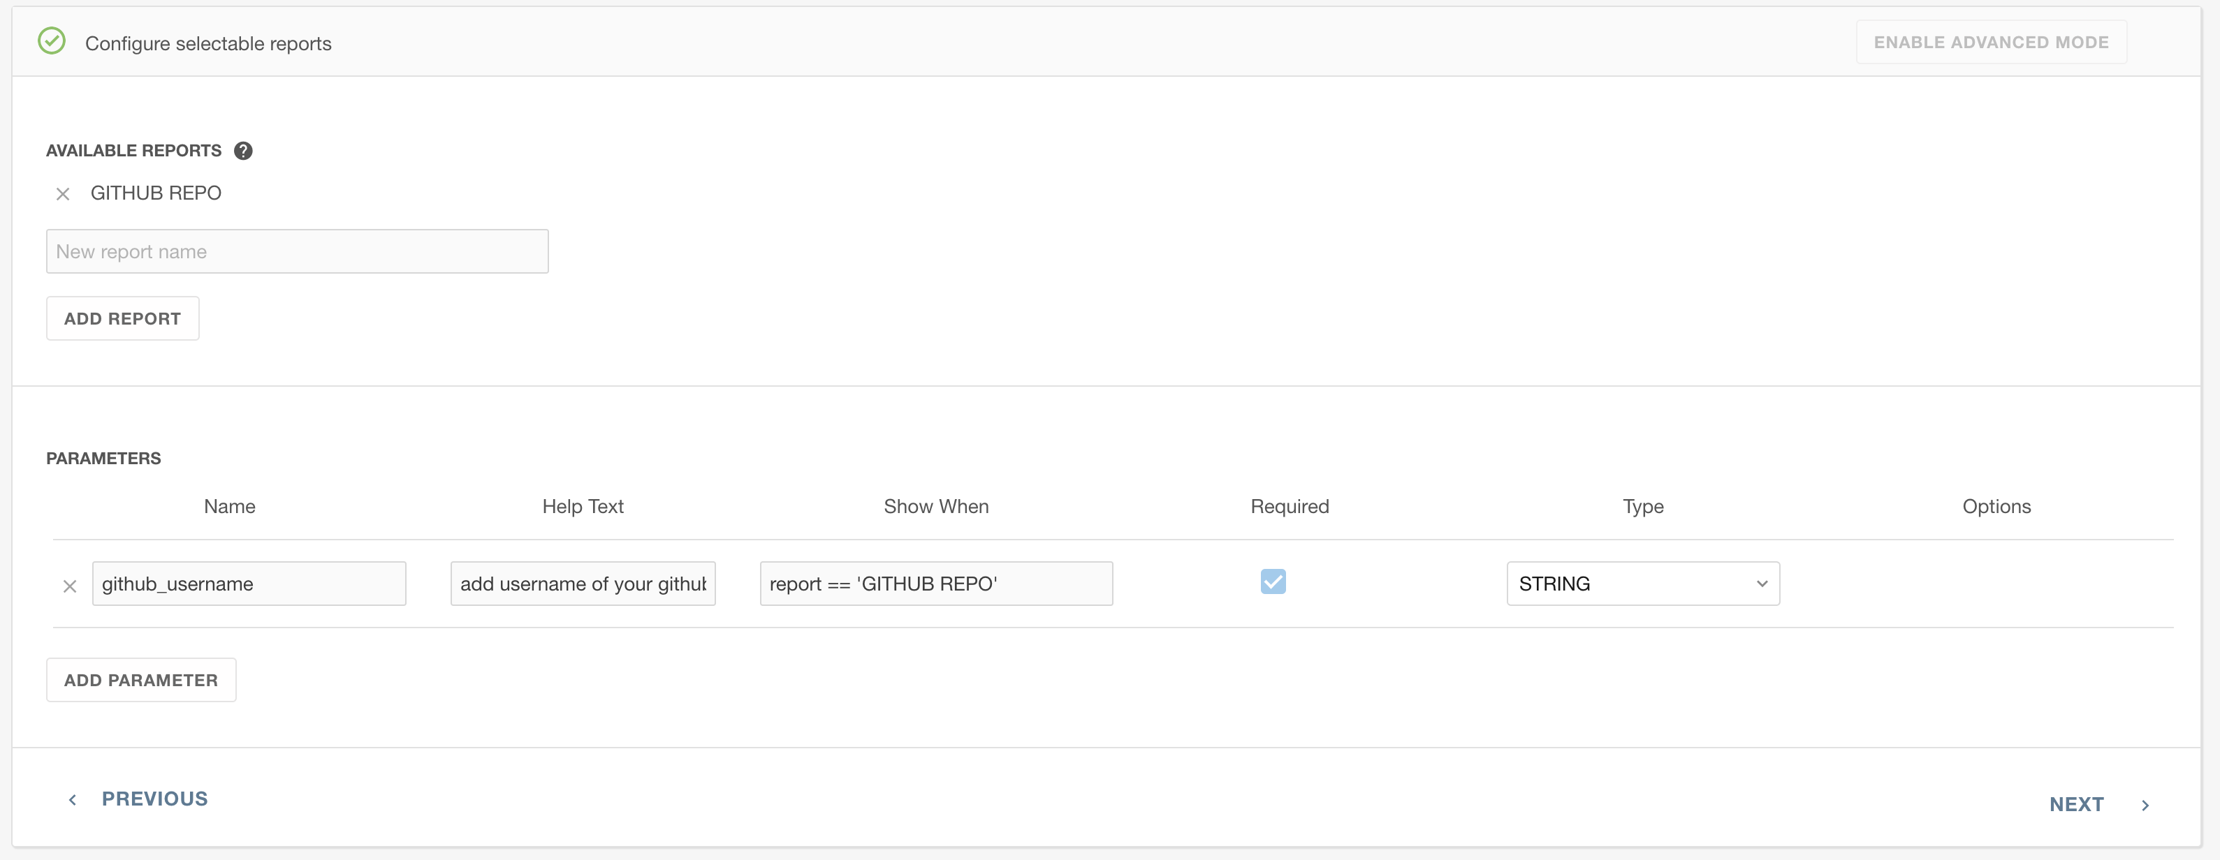Proceed with the Next link
This screenshot has height=860, width=2220.
2075,804
